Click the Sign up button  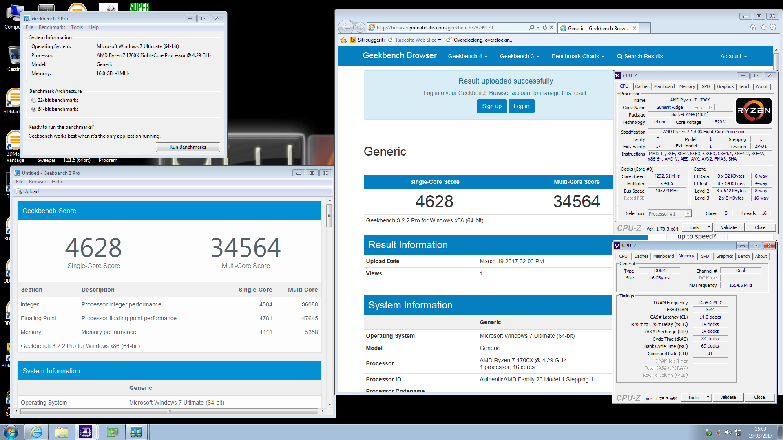click(492, 106)
